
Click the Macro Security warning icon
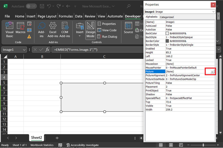(x=29, y=36)
